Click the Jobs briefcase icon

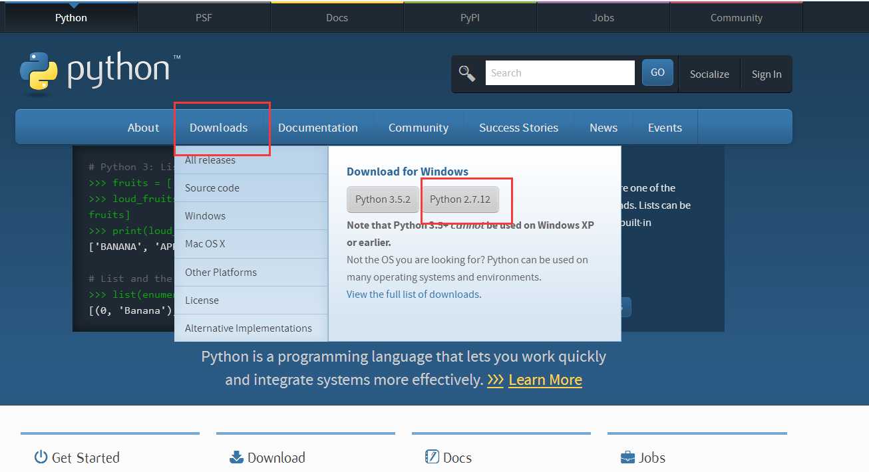(627, 457)
